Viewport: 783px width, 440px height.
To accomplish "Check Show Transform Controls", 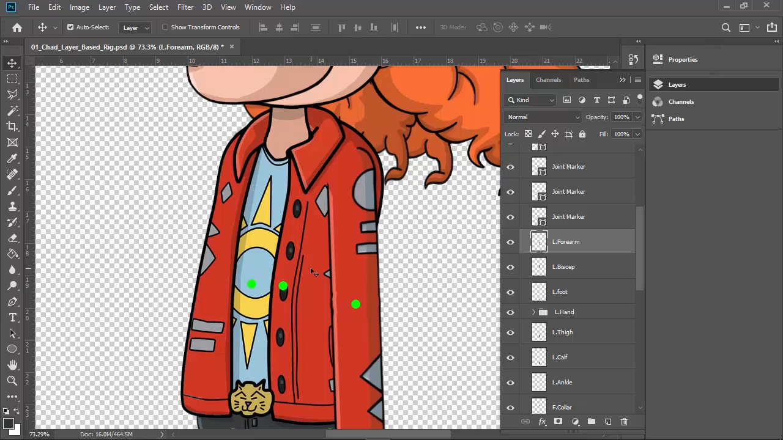I will [165, 27].
